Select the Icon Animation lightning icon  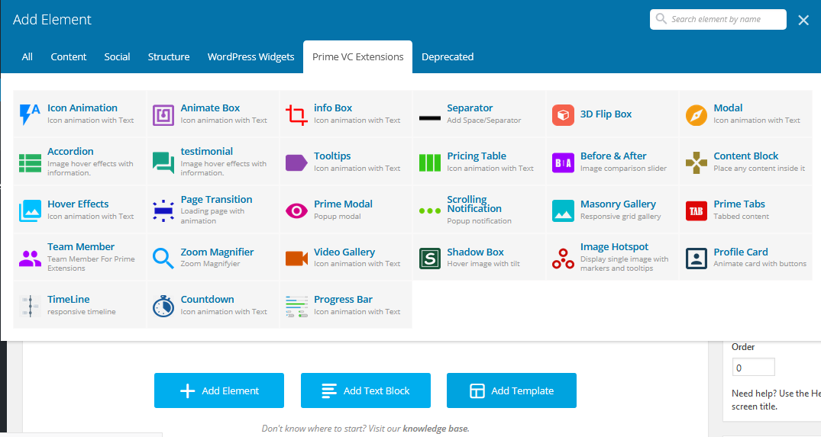pos(30,114)
